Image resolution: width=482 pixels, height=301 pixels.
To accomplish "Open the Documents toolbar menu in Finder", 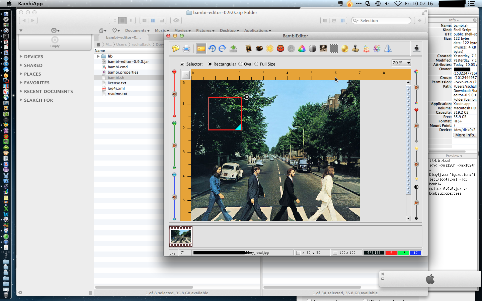I will tap(137, 30).
